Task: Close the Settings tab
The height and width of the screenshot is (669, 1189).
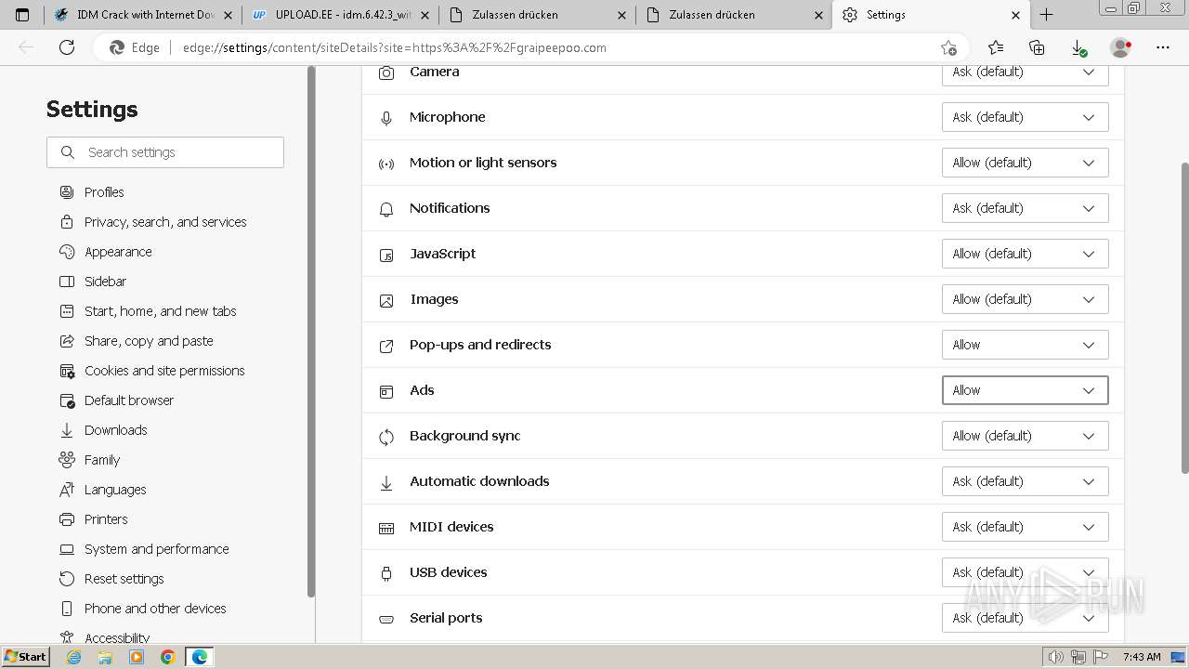Action: coord(1015,15)
